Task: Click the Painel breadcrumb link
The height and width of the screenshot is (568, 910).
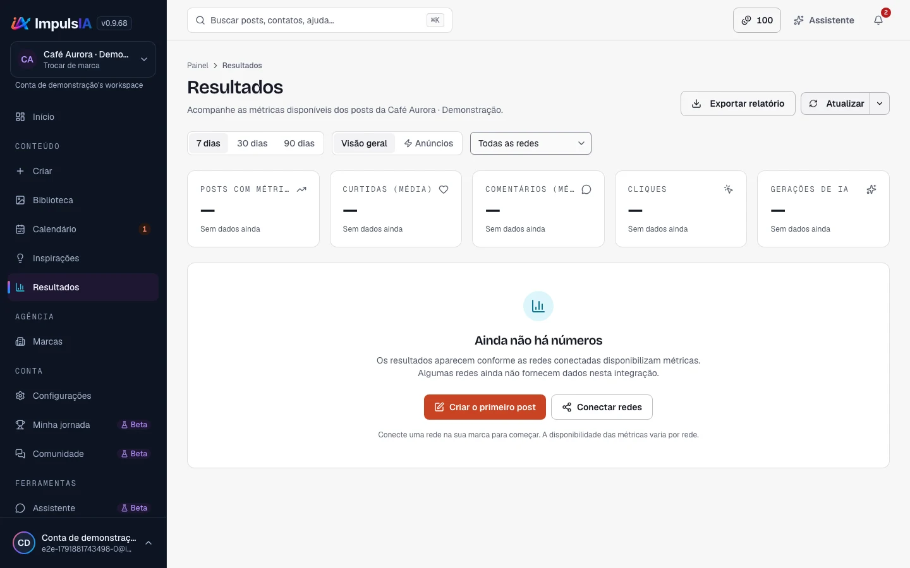Action: click(x=198, y=66)
